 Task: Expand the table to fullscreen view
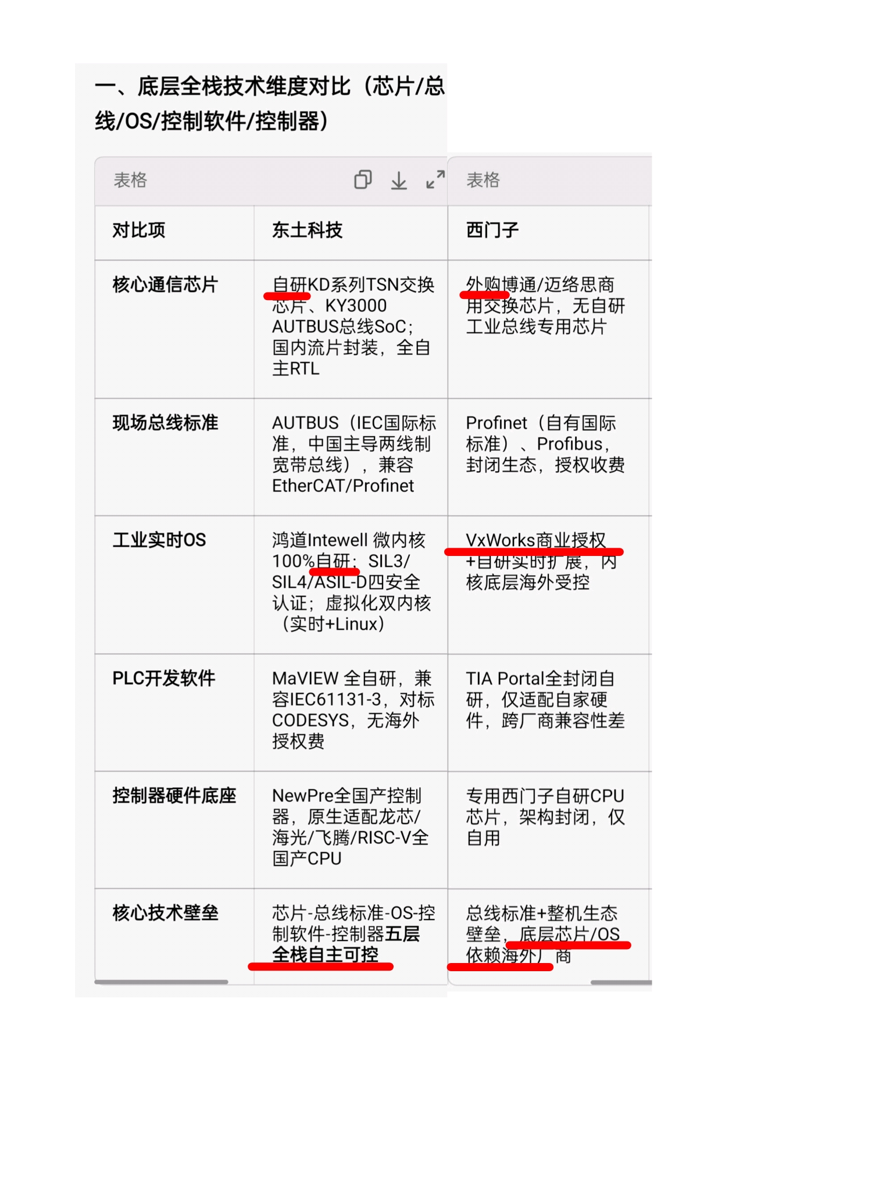435,180
